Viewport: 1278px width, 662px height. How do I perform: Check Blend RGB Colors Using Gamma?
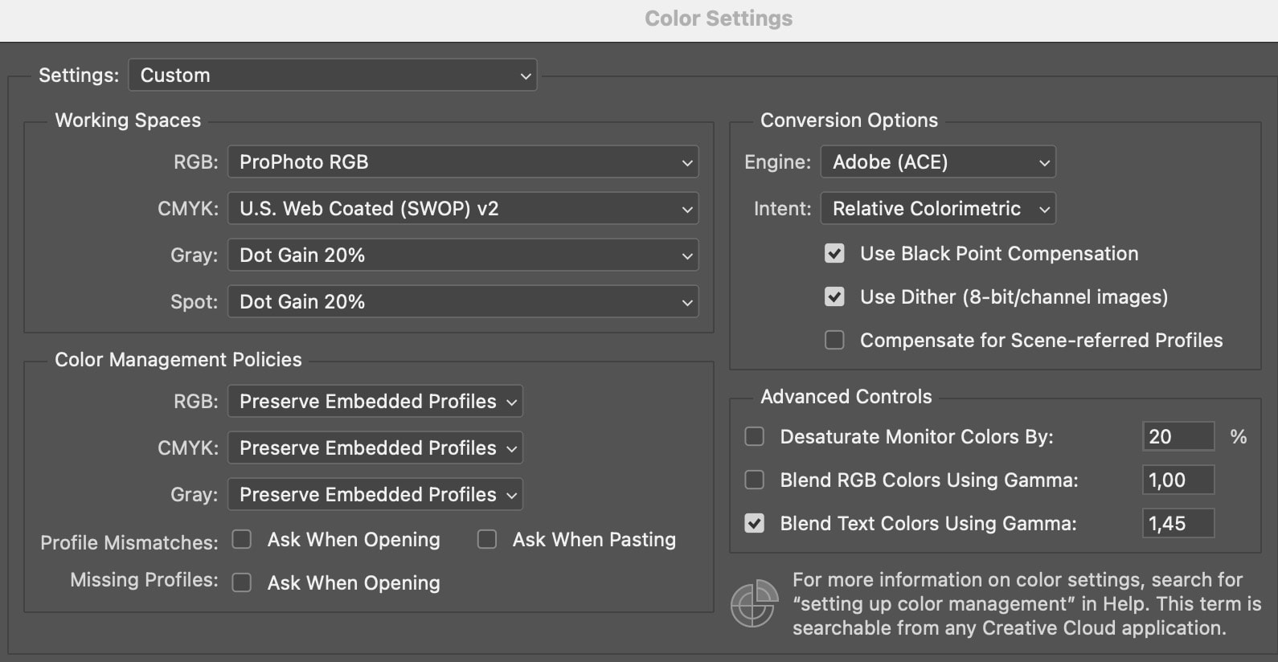tap(754, 480)
